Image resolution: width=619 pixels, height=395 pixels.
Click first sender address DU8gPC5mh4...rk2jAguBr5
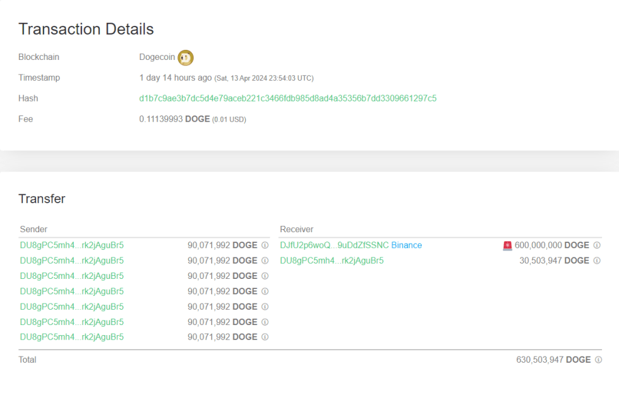tap(71, 245)
